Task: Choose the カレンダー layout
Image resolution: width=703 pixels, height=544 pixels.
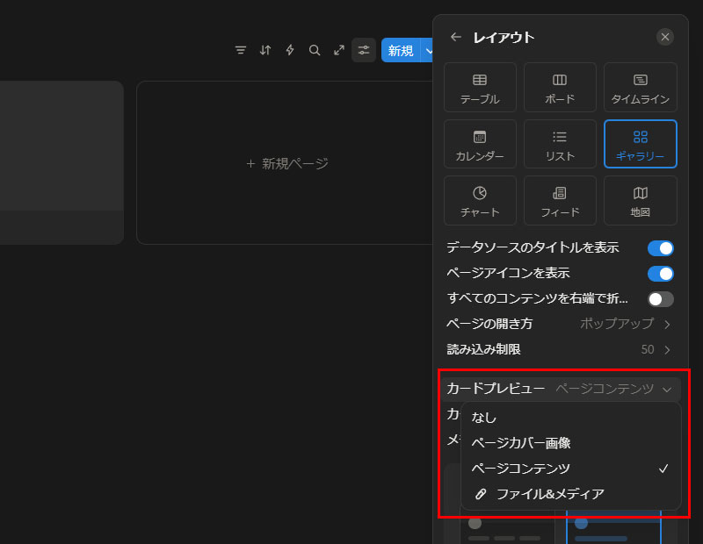Action: click(480, 145)
